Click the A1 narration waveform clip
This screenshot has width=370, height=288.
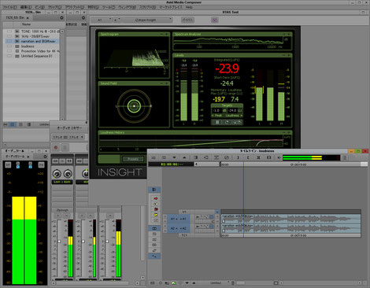[x=290, y=219]
